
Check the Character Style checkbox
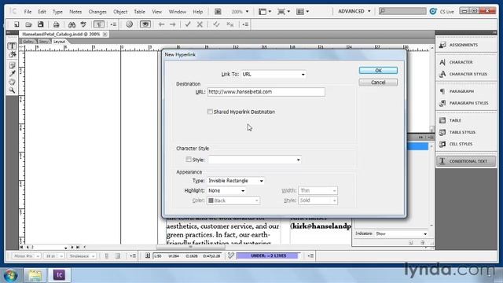(x=189, y=160)
